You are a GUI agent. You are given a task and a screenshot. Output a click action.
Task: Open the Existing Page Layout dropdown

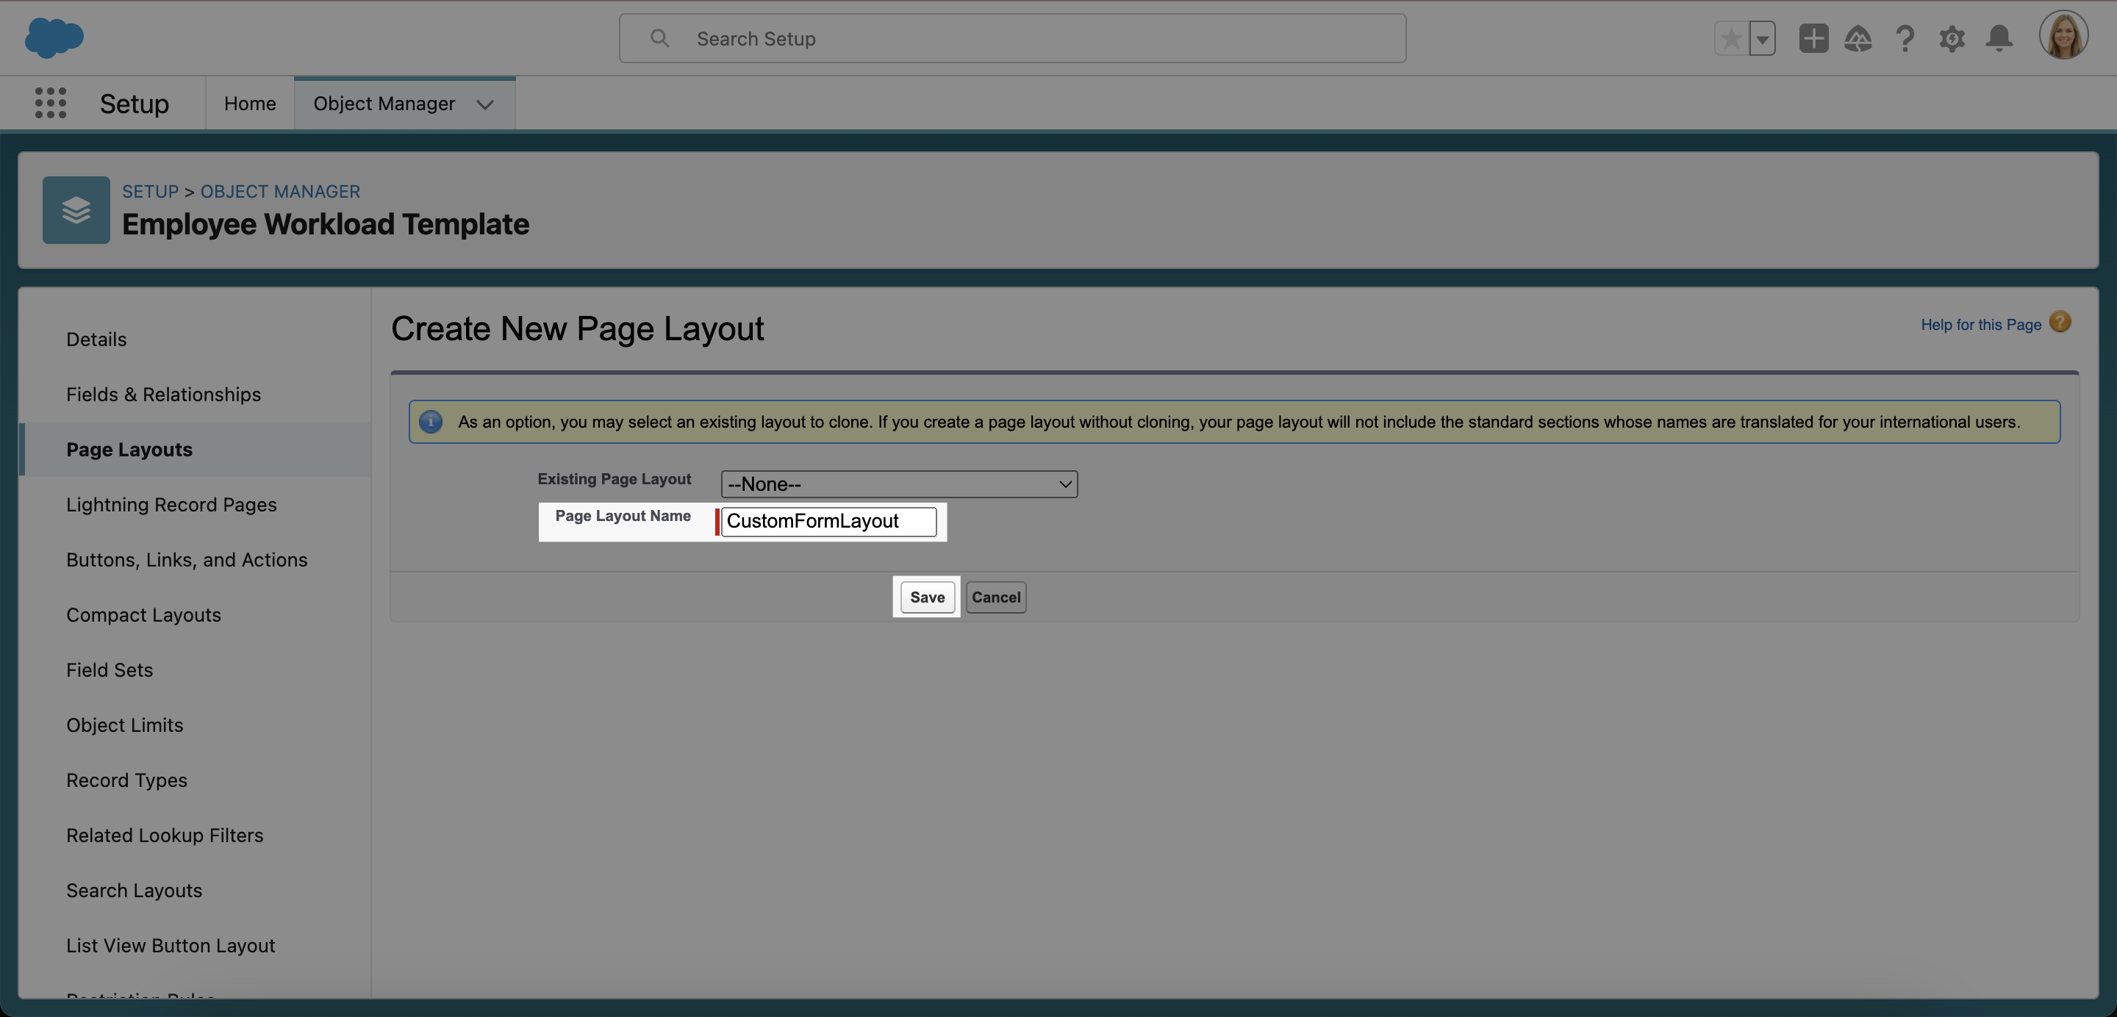[898, 484]
